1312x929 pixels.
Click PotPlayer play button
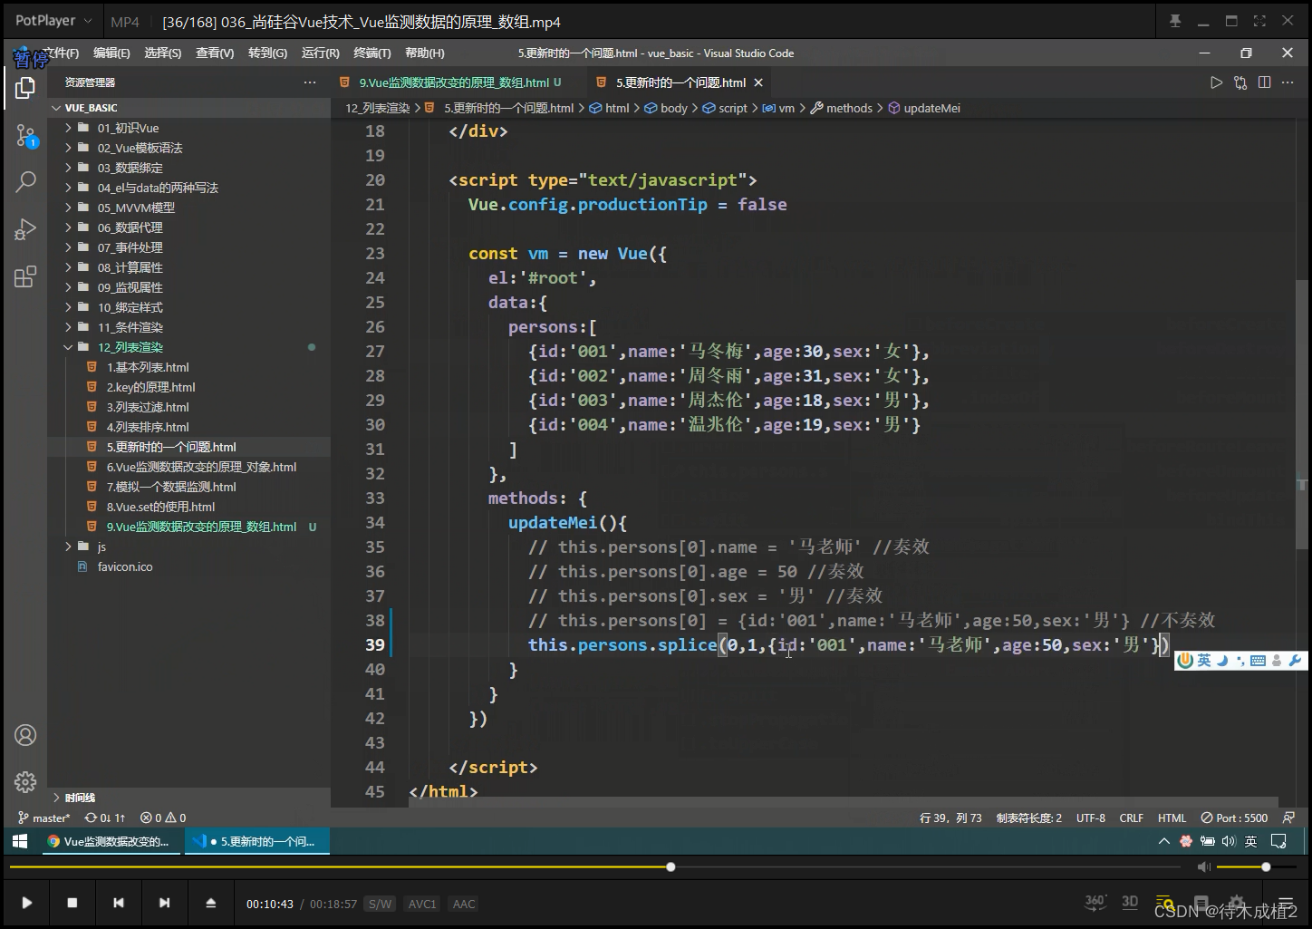coord(26,903)
